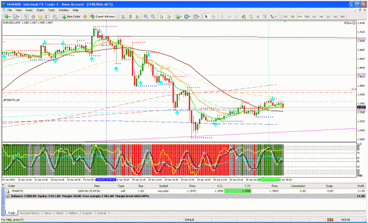The width and height of the screenshot is (368, 223).
Task: Open the Profiles toolbar icon
Action: (15, 16)
